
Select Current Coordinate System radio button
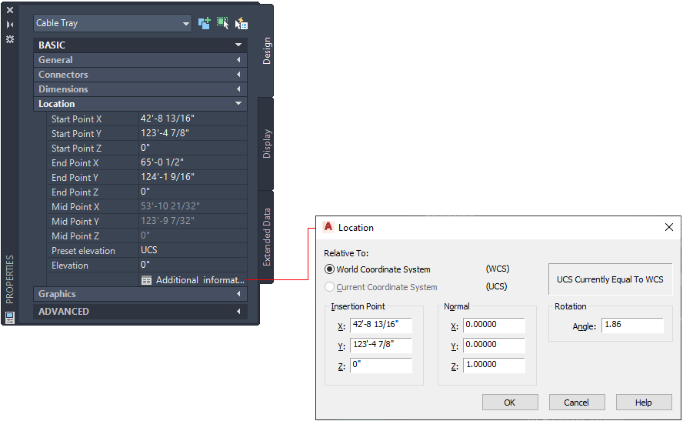[330, 287]
